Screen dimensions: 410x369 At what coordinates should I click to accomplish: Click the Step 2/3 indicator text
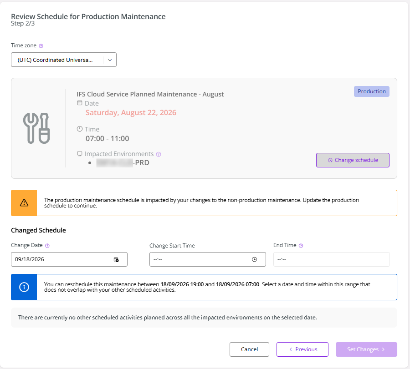[23, 24]
